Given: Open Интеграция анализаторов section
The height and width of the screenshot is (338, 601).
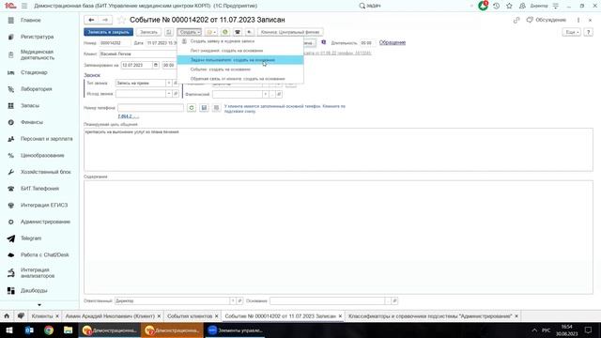Looking at the screenshot, I should point(38,273).
